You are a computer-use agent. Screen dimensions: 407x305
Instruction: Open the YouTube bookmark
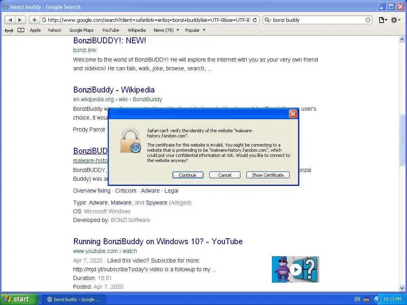point(110,30)
